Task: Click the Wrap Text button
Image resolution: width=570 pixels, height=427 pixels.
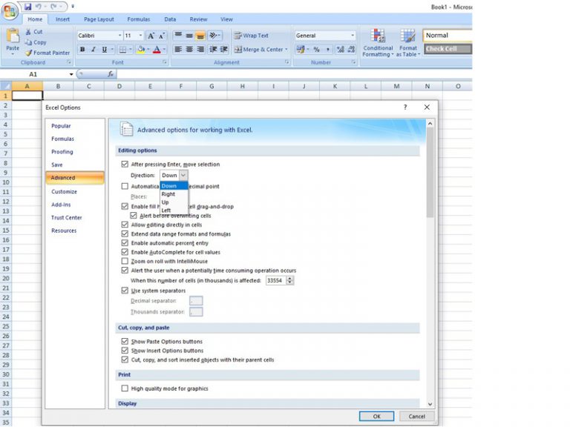Action: (251, 36)
